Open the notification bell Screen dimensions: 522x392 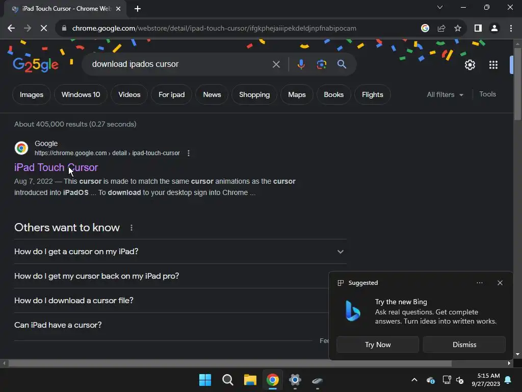pyautogui.click(x=508, y=380)
